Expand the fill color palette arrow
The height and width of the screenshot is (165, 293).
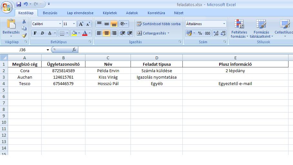tap(79, 33)
